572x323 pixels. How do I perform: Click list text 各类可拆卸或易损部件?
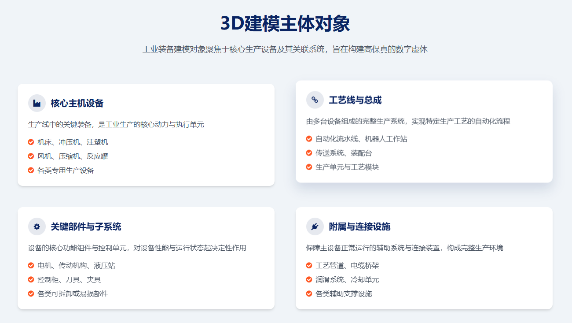[x=73, y=294]
